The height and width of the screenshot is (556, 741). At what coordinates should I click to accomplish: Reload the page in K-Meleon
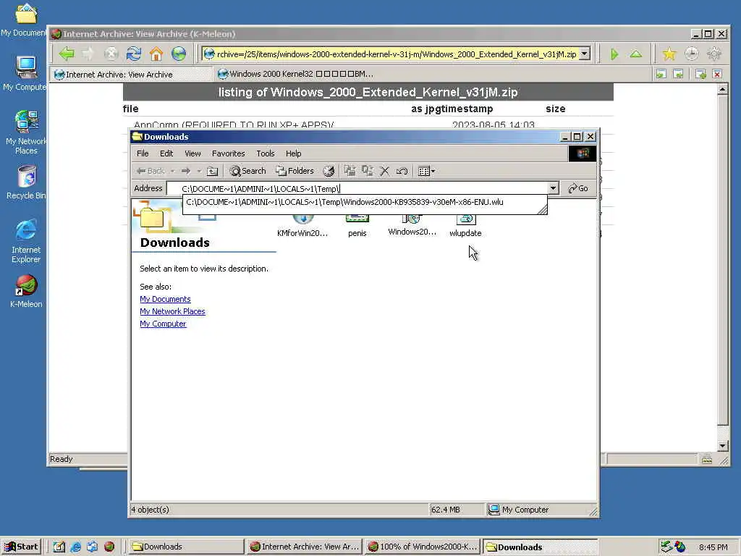[x=134, y=54]
